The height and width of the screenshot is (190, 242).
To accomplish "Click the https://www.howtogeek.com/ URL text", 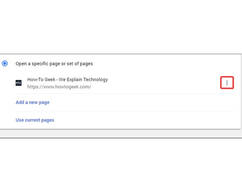I will tap(59, 87).
